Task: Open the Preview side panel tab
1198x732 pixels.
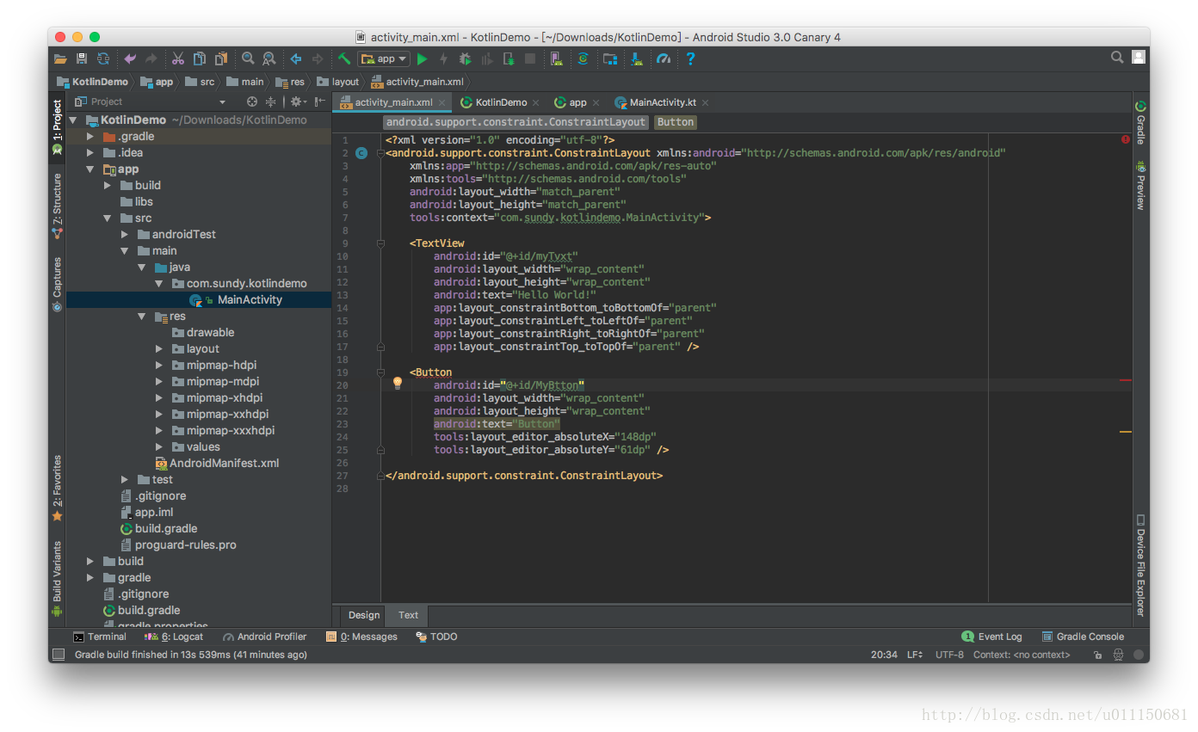Action: tap(1140, 186)
